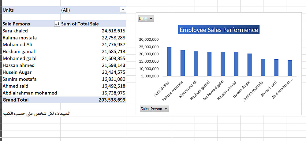Click the Grand Total value 203,538,699
Screen dimensions: 306x141
(112, 100)
